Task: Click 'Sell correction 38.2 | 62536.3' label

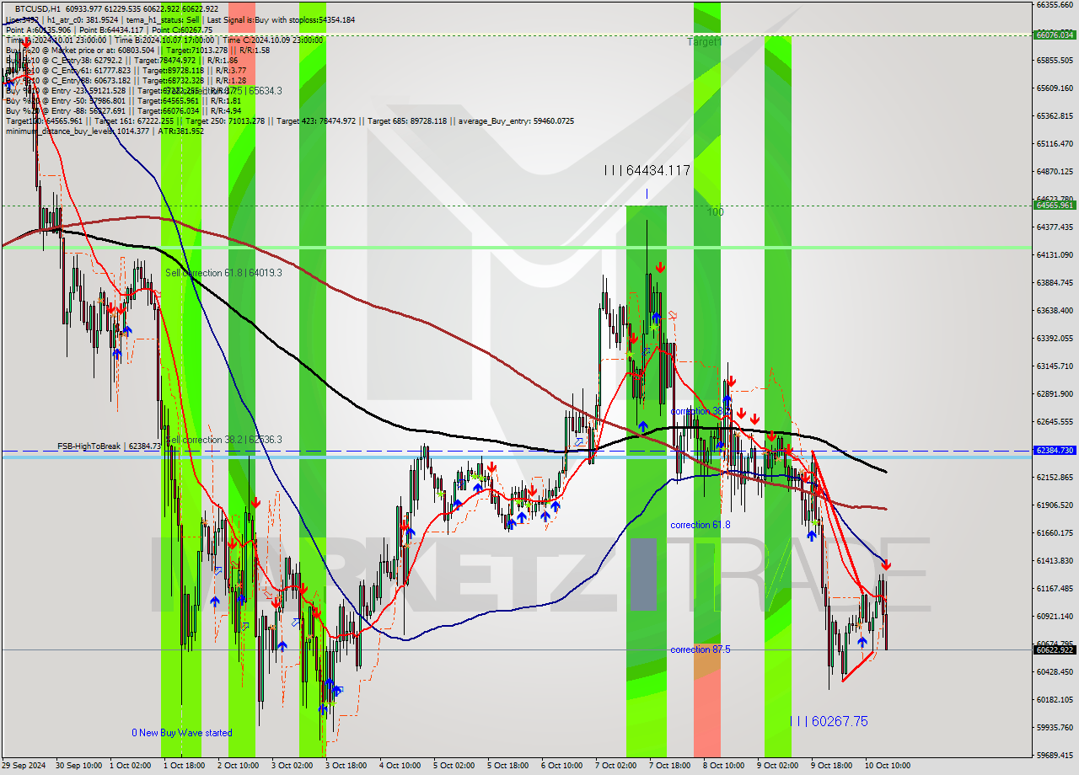Action: [223, 440]
